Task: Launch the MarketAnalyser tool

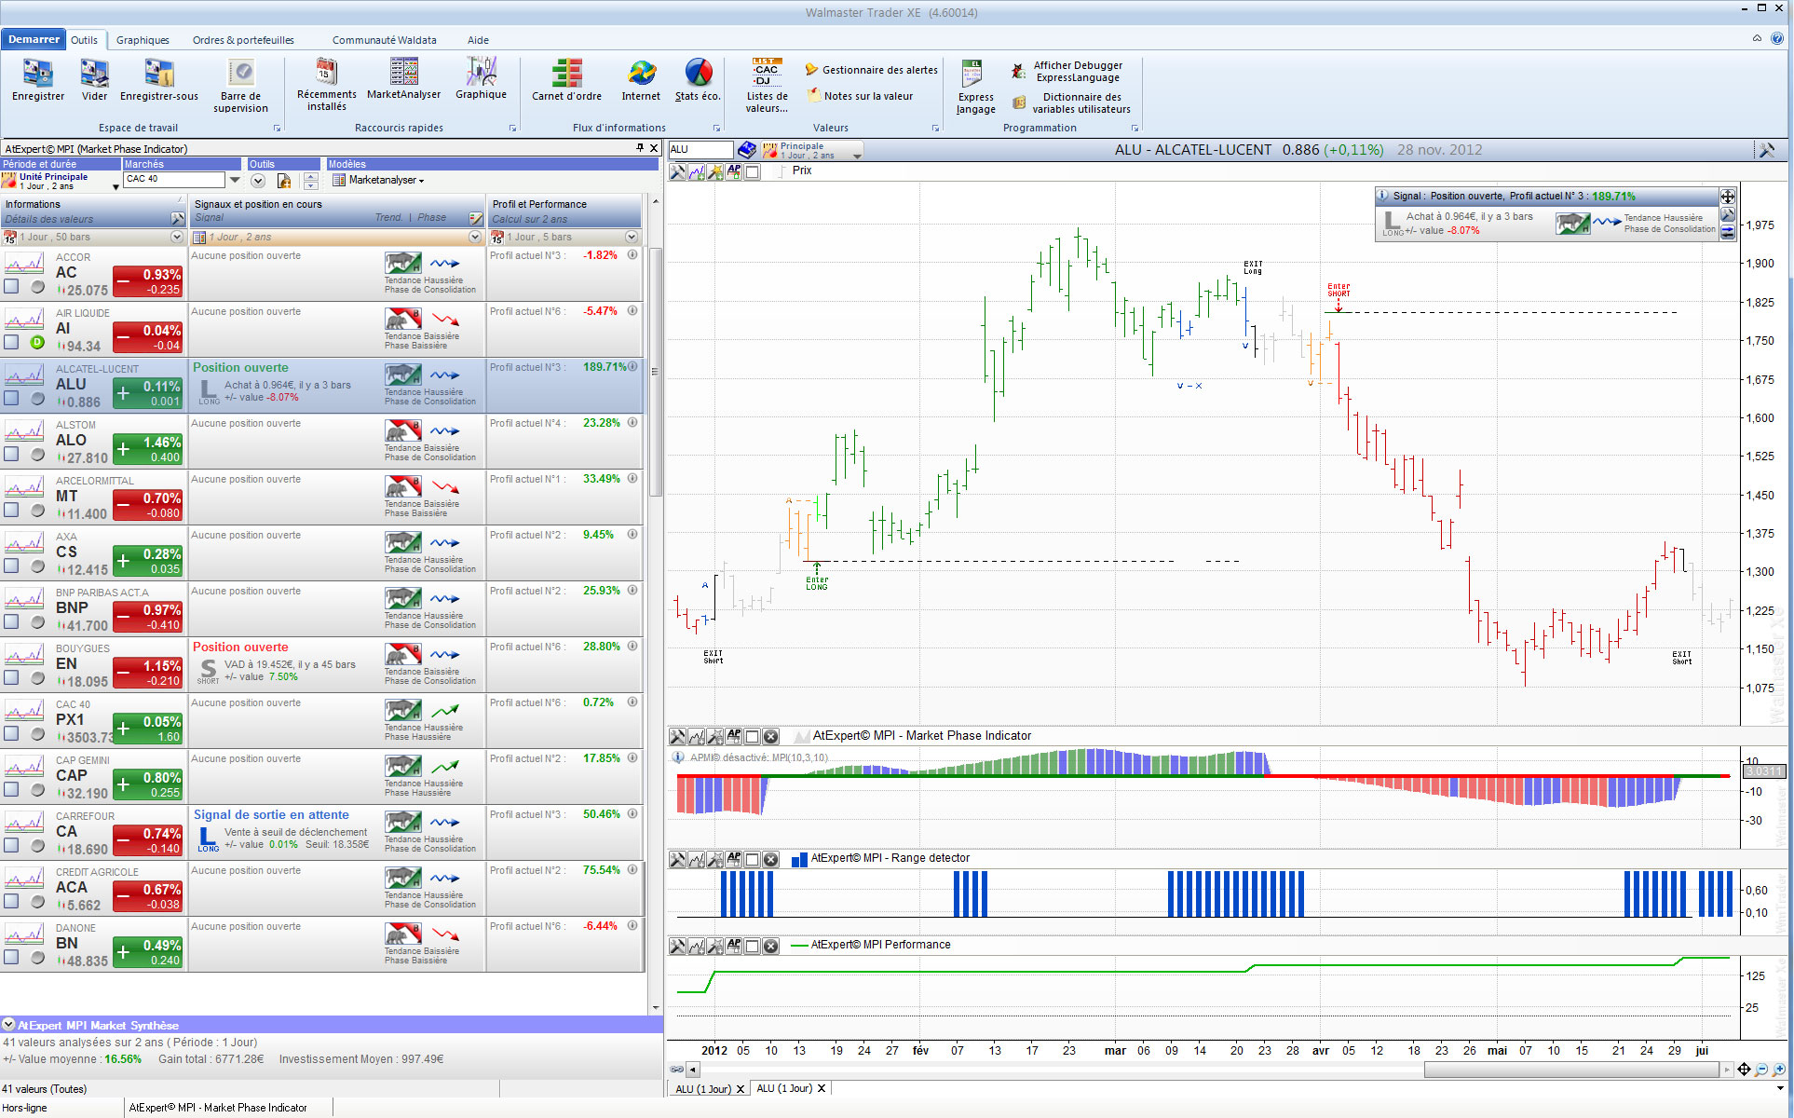Action: (403, 79)
